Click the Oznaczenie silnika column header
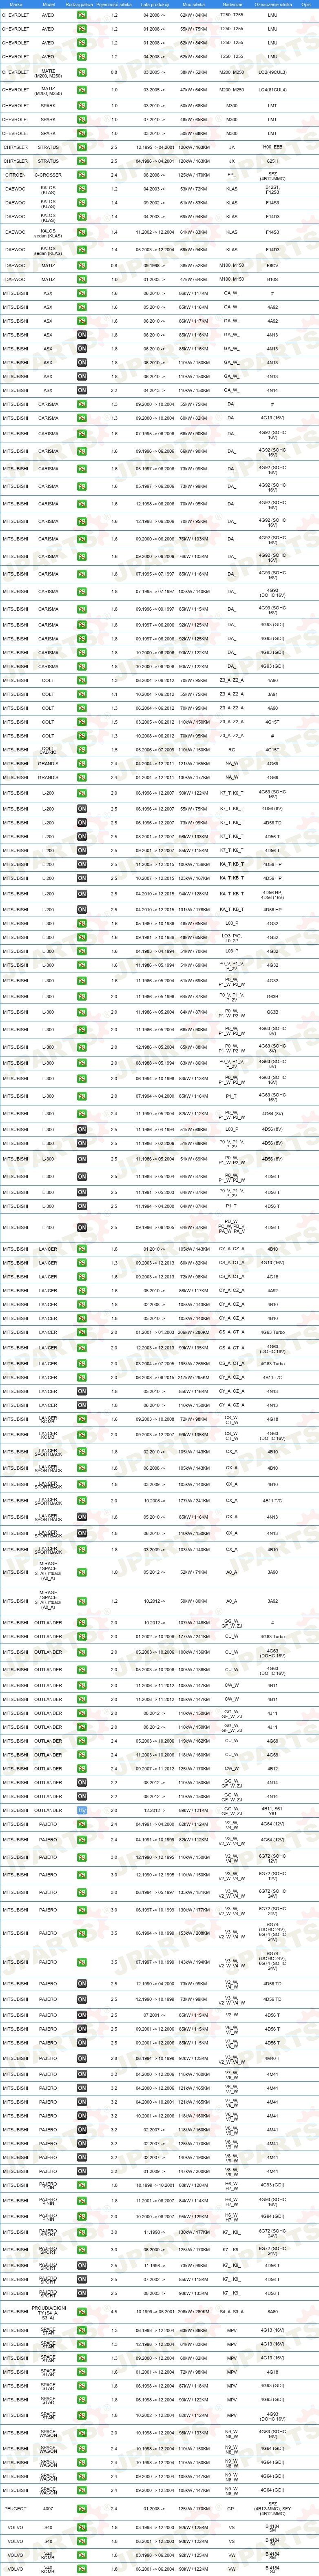The image size is (319, 2576). (x=273, y=5)
